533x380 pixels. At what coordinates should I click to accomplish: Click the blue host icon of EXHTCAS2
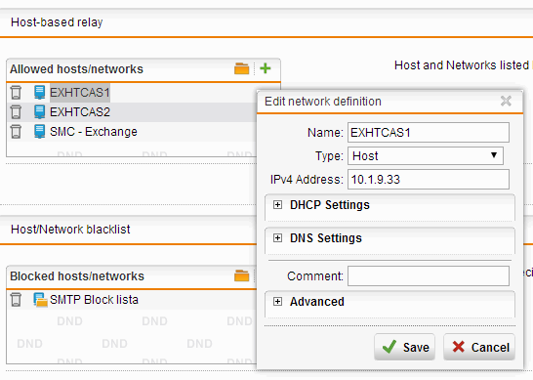point(40,112)
